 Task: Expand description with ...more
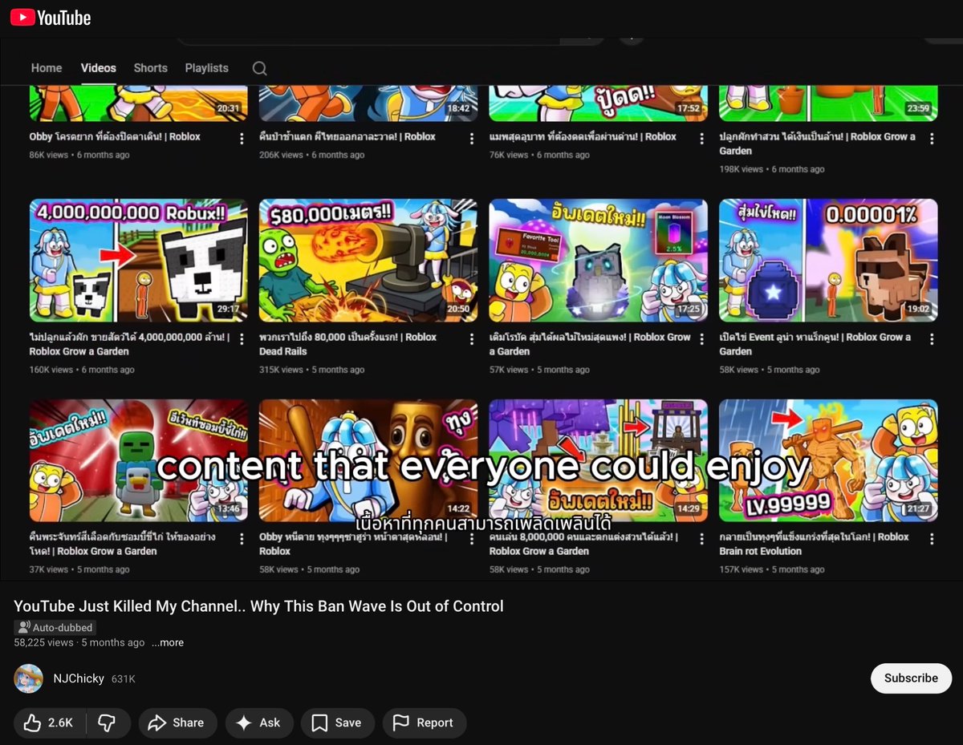coord(168,642)
